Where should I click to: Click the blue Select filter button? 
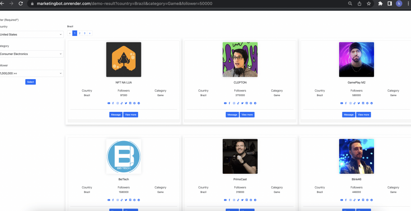[x=31, y=82]
